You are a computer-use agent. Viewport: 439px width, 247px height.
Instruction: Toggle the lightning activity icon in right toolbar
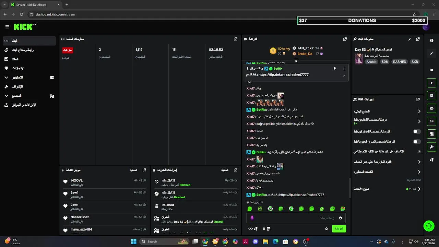(x=431, y=83)
